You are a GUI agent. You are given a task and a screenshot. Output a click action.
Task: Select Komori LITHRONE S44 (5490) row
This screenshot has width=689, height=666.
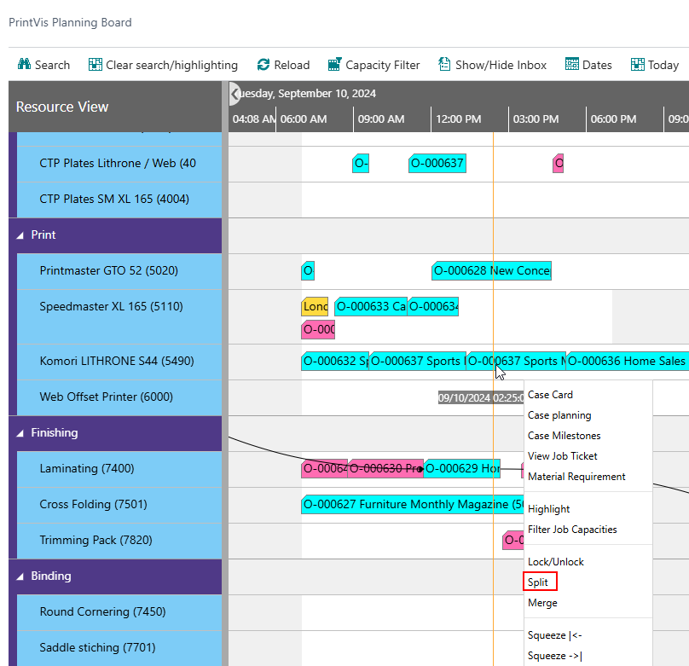pos(119,362)
